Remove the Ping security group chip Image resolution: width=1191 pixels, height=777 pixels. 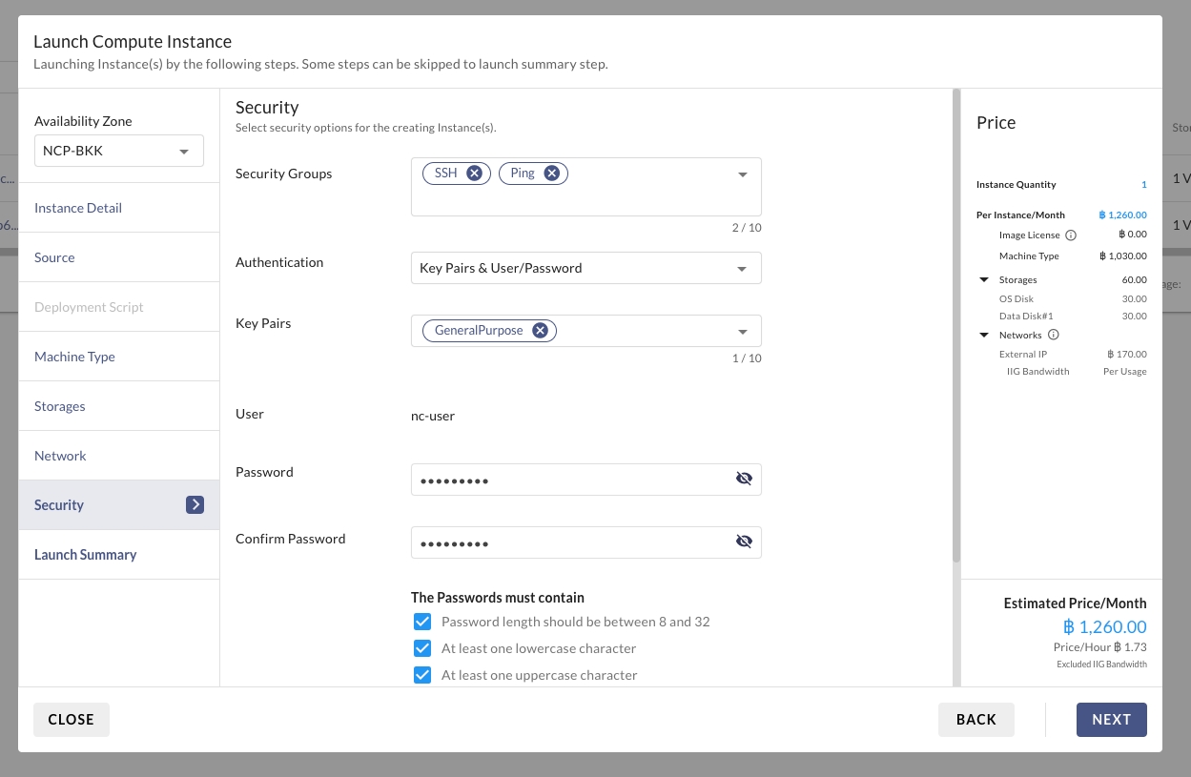pos(551,174)
